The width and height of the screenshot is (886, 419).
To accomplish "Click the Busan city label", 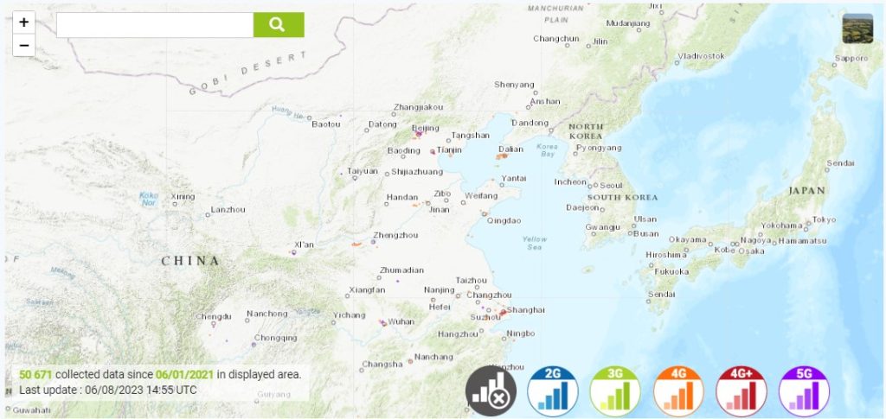I will point(646,233).
